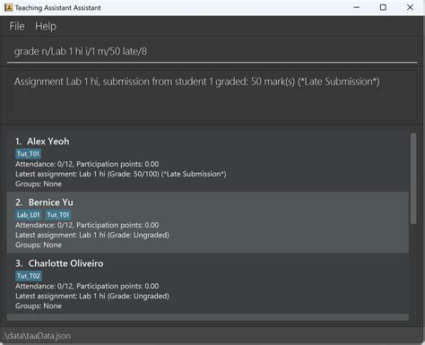The image size is (425, 345).
Task: Maximize the application window
Action: 383,7
